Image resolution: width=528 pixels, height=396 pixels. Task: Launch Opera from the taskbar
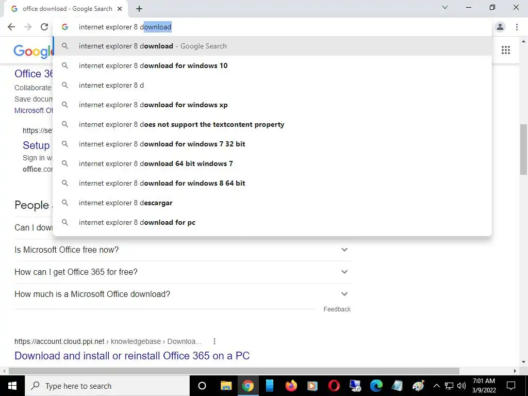click(x=334, y=386)
